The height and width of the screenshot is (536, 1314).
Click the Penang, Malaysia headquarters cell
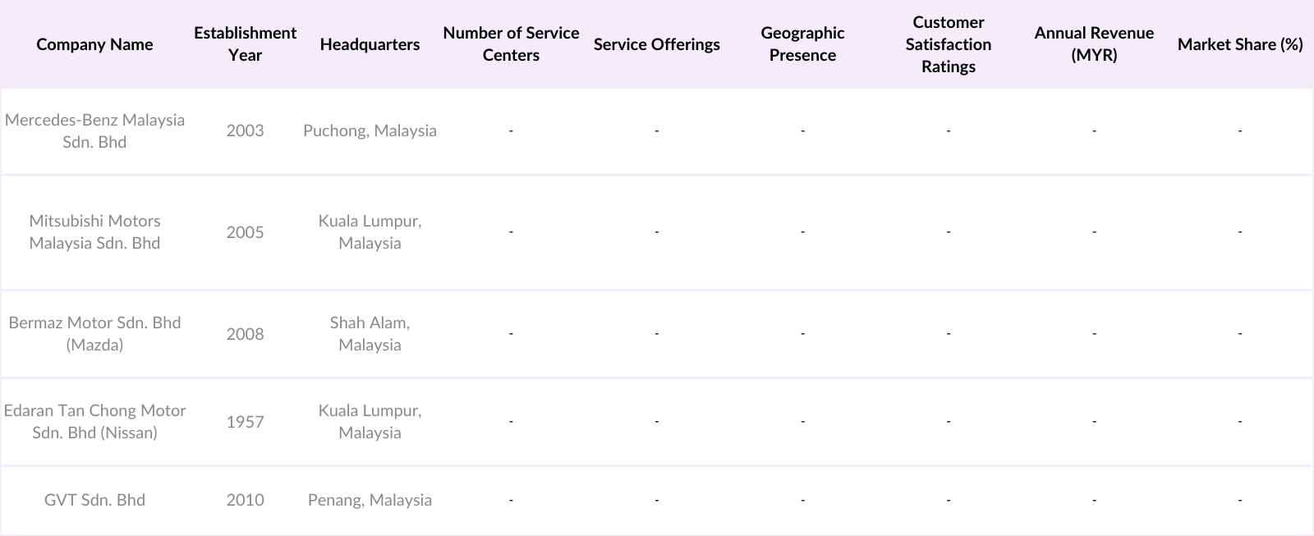[x=370, y=500]
